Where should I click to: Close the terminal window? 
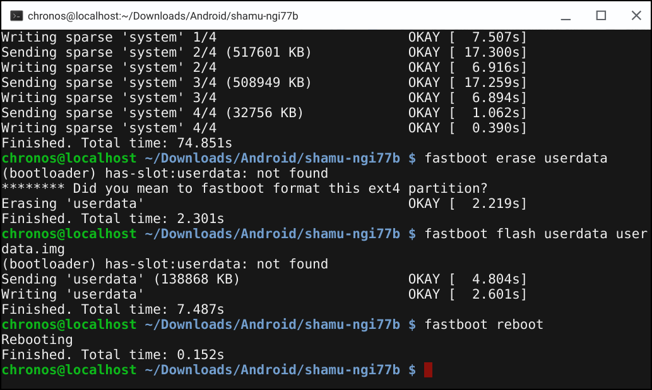tap(636, 16)
